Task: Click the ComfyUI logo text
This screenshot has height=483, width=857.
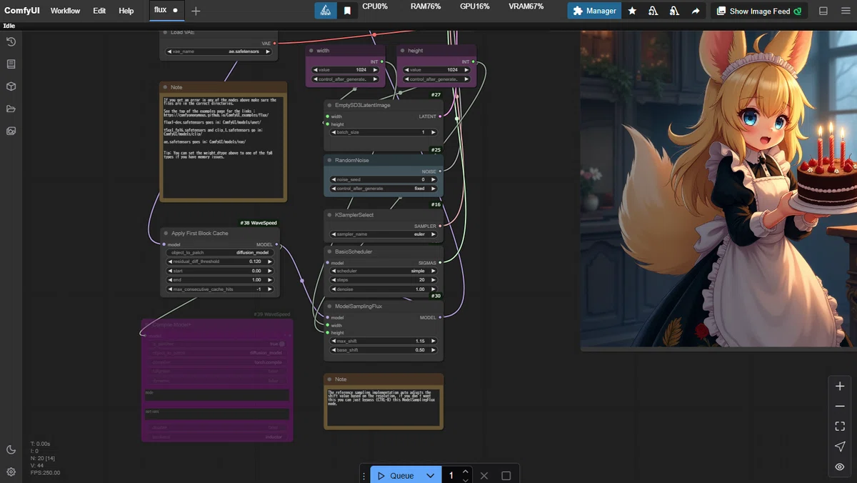Action: (21, 11)
